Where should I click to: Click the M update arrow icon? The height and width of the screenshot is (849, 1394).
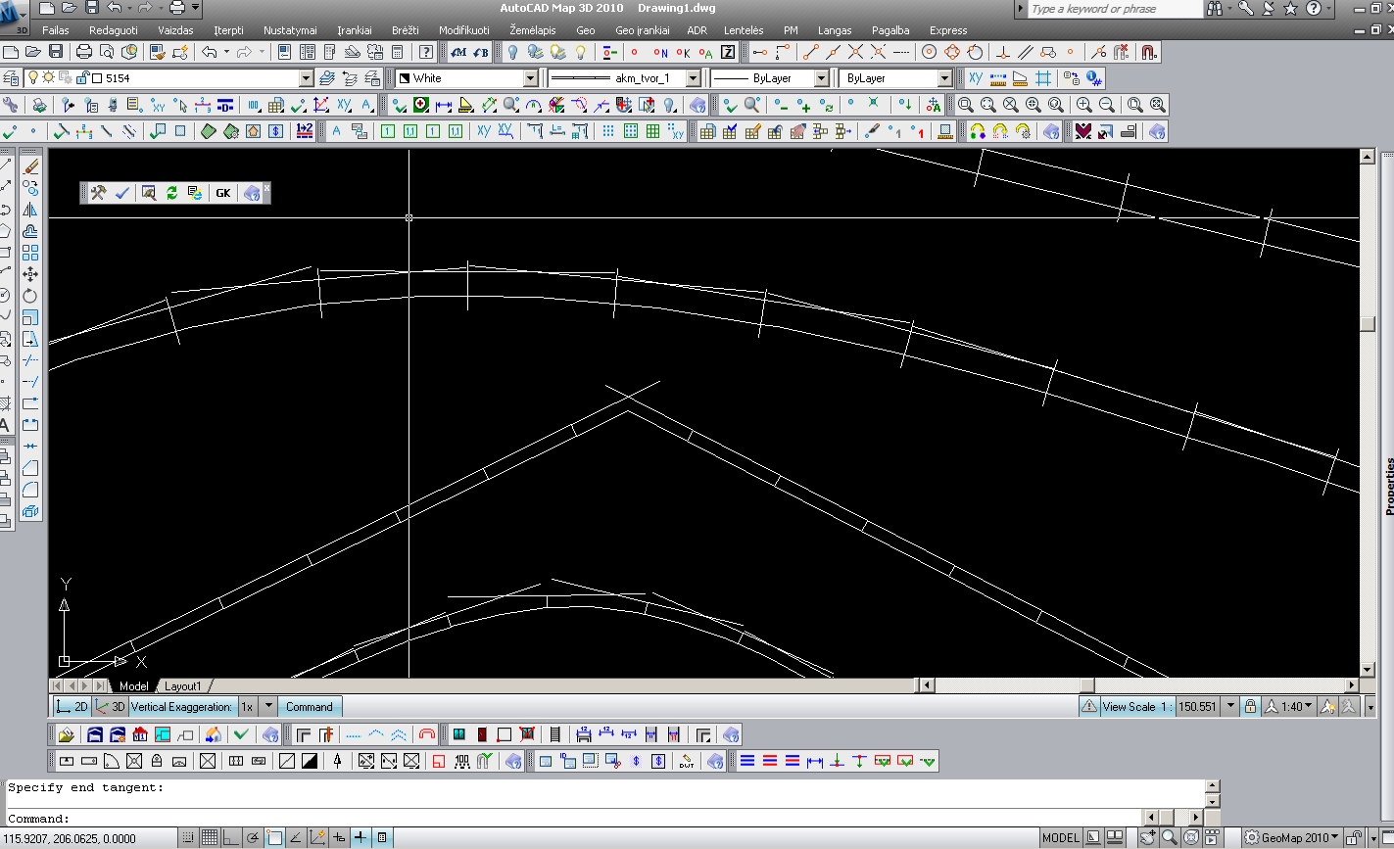click(457, 52)
